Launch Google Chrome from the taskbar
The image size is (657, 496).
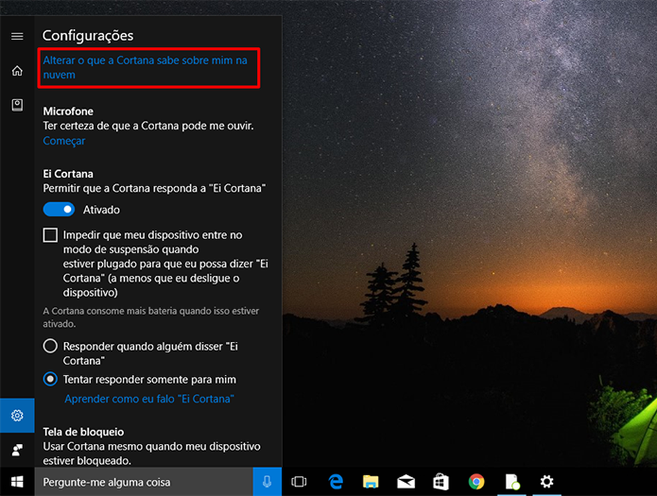click(x=477, y=481)
